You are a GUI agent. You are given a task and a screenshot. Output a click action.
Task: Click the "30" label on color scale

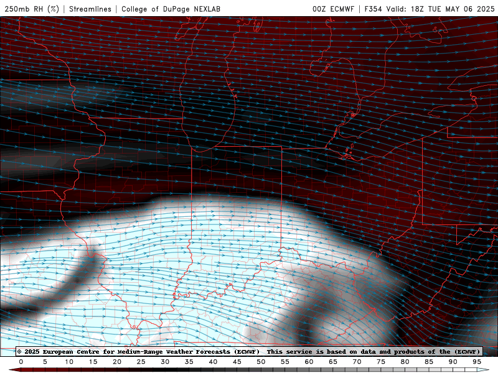(165, 362)
